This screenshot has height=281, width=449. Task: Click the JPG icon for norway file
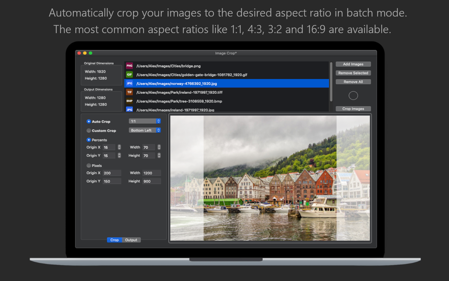pos(129,84)
